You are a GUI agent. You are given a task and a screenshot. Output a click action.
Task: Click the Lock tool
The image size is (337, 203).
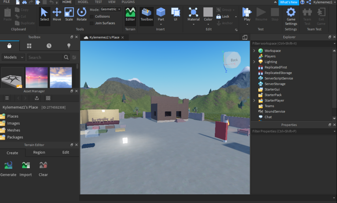point(223,17)
